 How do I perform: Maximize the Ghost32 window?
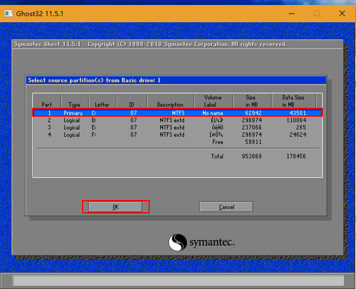[x=317, y=13]
